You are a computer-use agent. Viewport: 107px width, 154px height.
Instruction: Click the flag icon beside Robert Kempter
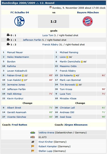point(33,146)
